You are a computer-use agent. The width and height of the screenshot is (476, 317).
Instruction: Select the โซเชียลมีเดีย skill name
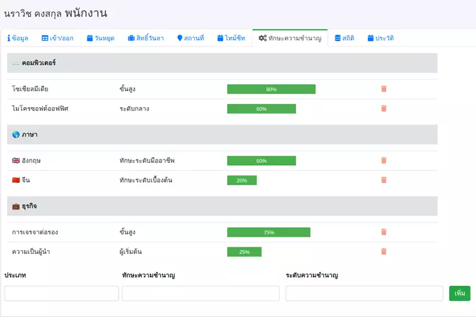tap(30, 89)
